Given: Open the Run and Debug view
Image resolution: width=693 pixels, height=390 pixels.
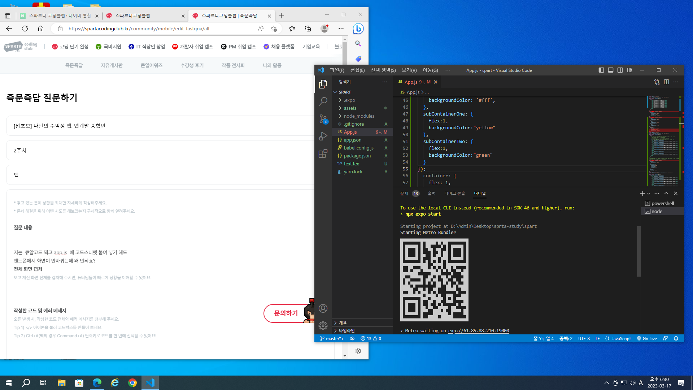Looking at the screenshot, I should [323, 136].
